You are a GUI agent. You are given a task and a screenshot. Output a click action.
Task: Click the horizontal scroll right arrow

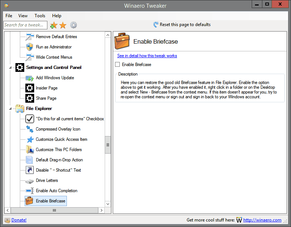point(101,210)
